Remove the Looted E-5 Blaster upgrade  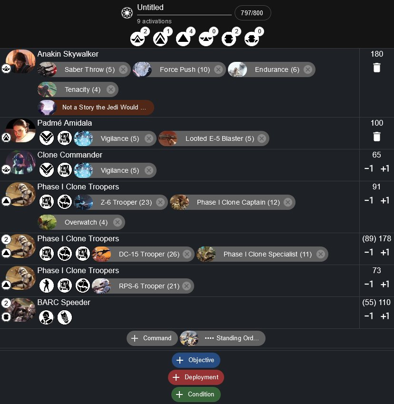click(x=262, y=138)
